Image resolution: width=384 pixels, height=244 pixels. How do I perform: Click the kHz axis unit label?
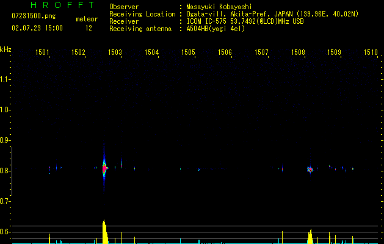[x=5, y=49]
